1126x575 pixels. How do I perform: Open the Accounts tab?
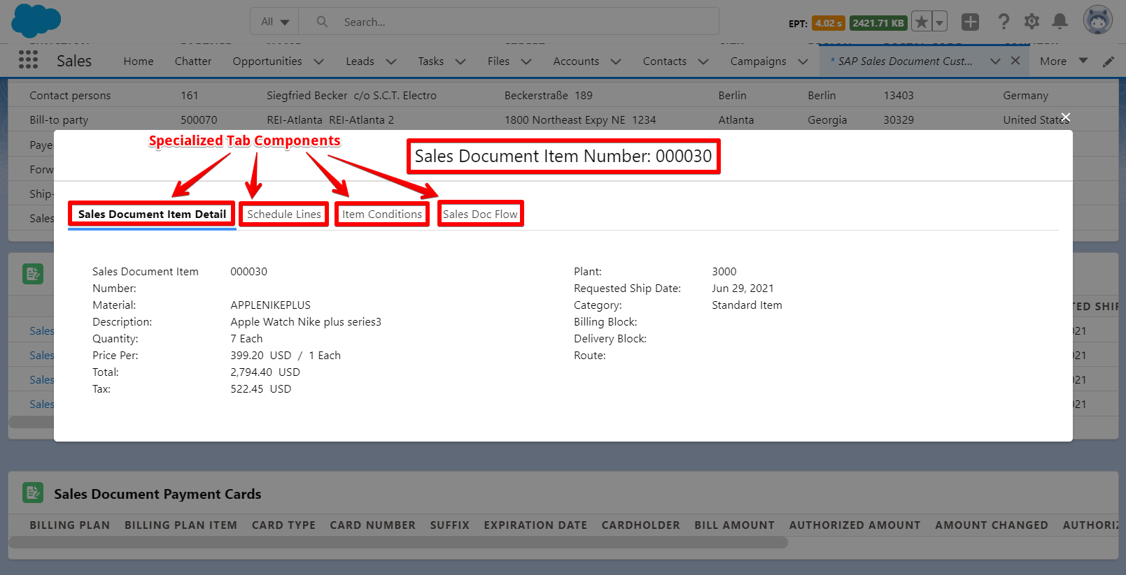576,61
